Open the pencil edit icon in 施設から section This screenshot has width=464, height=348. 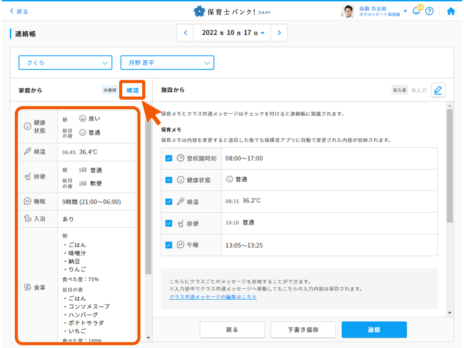[x=438, y=90]
